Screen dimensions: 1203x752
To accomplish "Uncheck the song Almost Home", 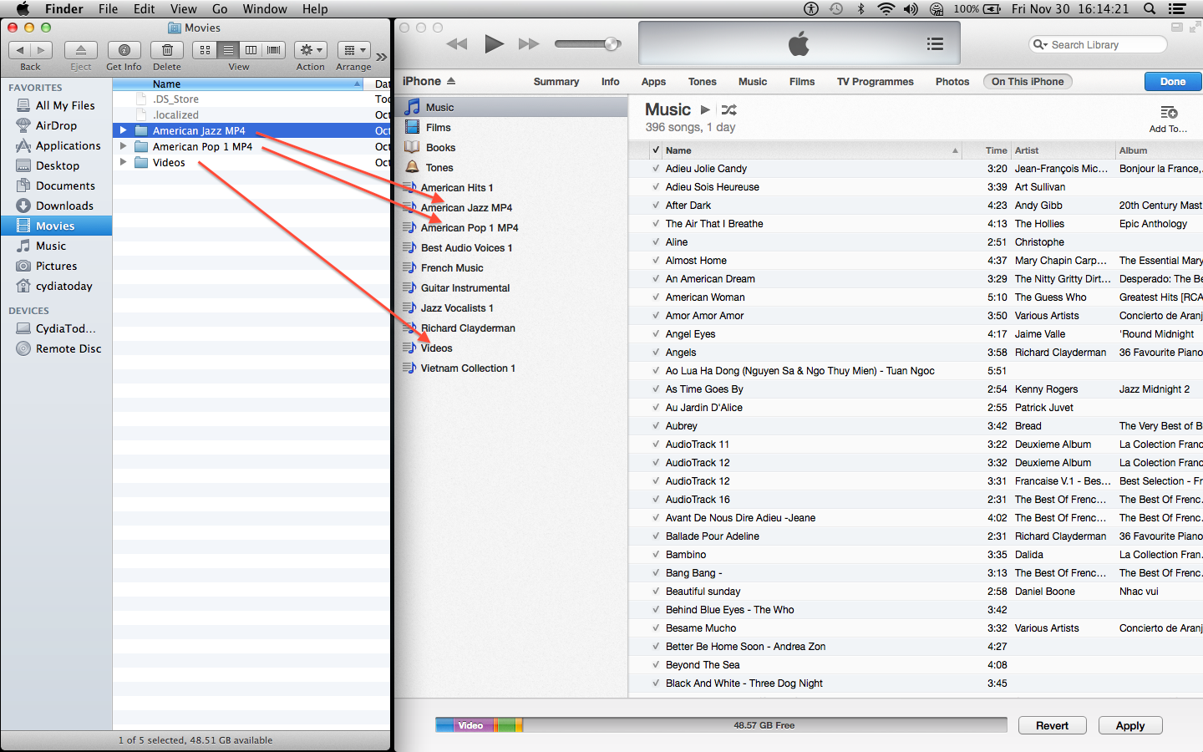I will coord(656,260).
